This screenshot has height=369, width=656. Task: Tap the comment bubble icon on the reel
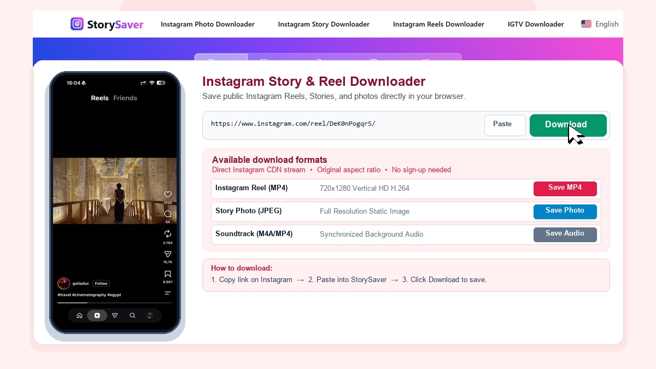(x=168, y=214)
